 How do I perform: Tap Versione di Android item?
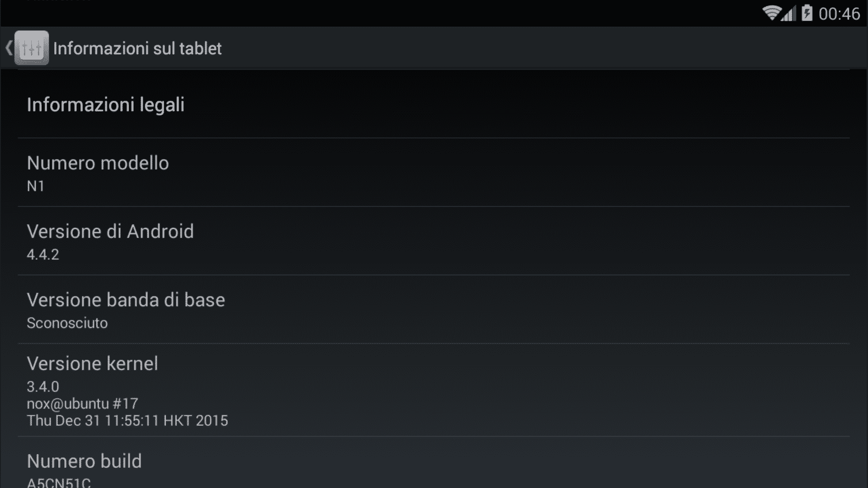point(434,241)
